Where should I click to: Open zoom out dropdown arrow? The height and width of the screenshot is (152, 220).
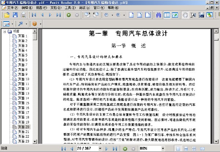pos(112,15)
